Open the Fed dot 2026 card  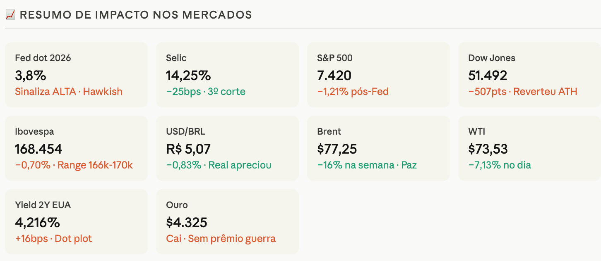(x=76, y=75)
